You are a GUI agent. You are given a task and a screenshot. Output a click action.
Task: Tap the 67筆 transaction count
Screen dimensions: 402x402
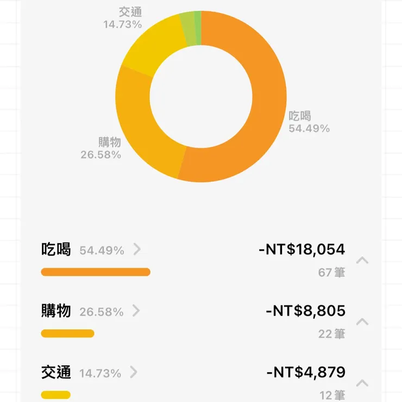click(x=331, y=273)
